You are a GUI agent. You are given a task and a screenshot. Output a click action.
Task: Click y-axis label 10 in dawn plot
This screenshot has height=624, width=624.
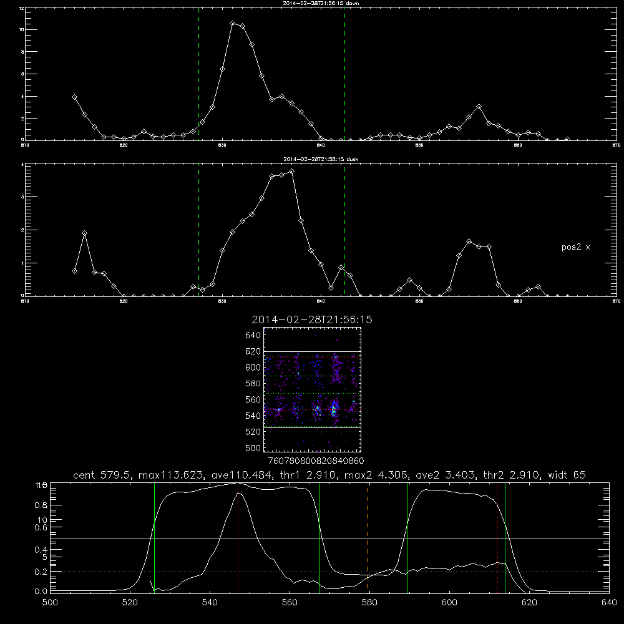pos(22,30)
